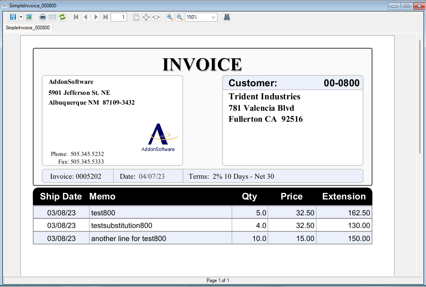This screenshot has width=426, height=287.
Task: Click Fullerton CA 92516 text
Action: click(266, 119)
